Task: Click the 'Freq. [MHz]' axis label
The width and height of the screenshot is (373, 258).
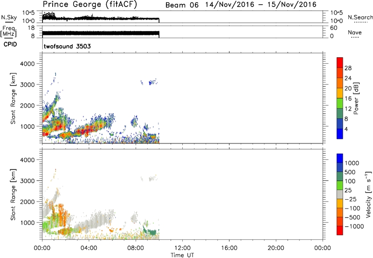Action: (8, 31)
